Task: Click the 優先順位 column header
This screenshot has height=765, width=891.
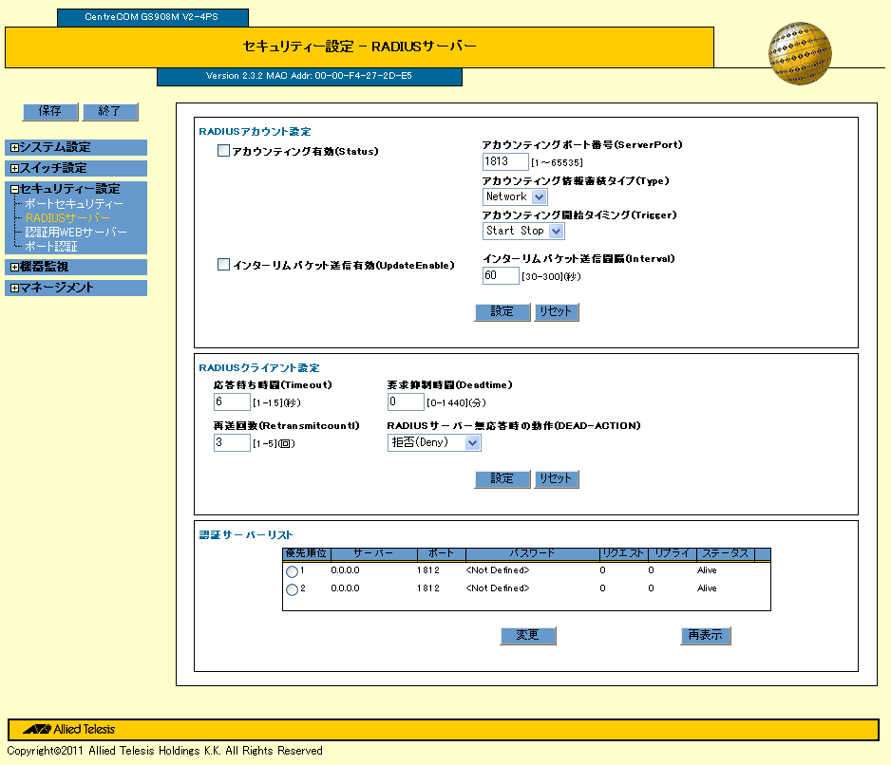Action: [x=306, y=553]
